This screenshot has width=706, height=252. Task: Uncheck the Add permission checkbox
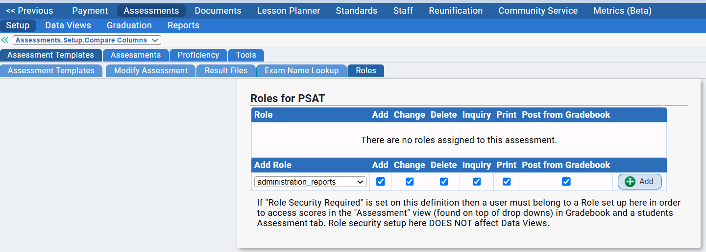pos(380,182)
